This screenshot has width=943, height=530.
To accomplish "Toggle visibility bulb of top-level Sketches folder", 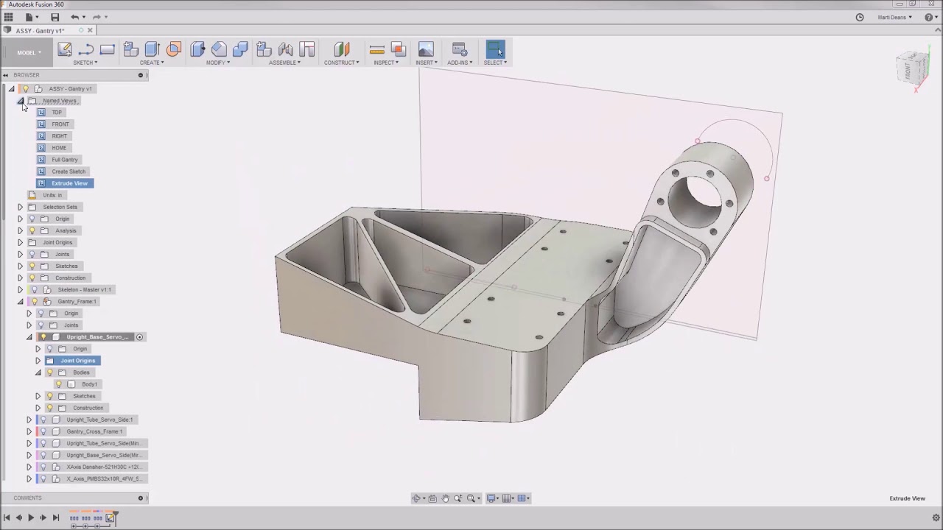I will pos(32,266).
